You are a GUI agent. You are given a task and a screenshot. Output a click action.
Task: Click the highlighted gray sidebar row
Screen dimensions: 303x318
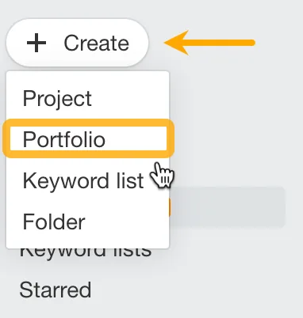[x=228, y=207]
